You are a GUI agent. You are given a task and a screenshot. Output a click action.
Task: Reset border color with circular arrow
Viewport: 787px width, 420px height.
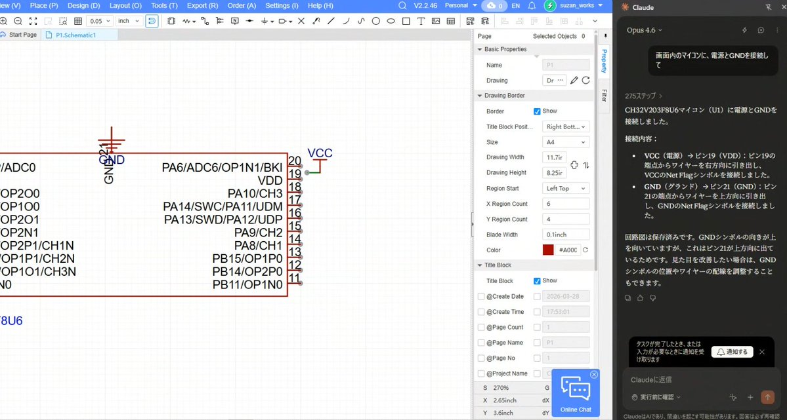click(585, 250)
